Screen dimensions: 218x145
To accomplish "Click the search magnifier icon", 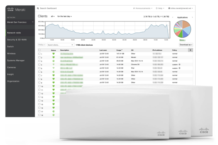I will [38, 8].
